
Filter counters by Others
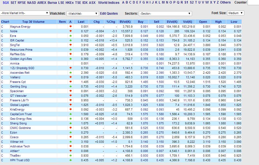point(225,2)
